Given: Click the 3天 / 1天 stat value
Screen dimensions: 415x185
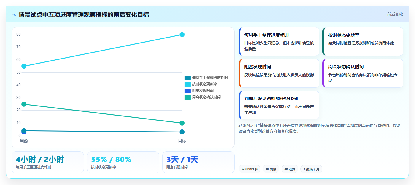Looking at the screenshot, I should (x=182, y=160).
